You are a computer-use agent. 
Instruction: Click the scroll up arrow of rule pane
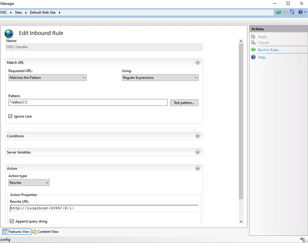click(x=241, y=41)
